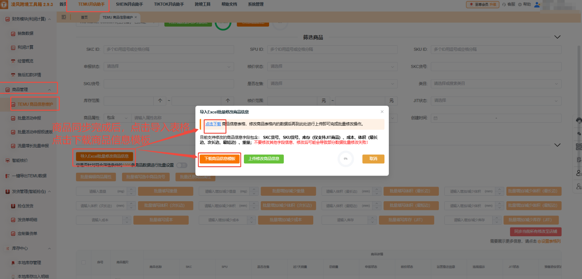
Task: Click the 凌风跨境工具箱 app logo icon
Action: tap(4, 4)
